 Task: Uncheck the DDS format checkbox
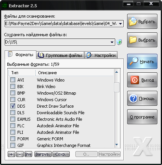click(13, 106)
